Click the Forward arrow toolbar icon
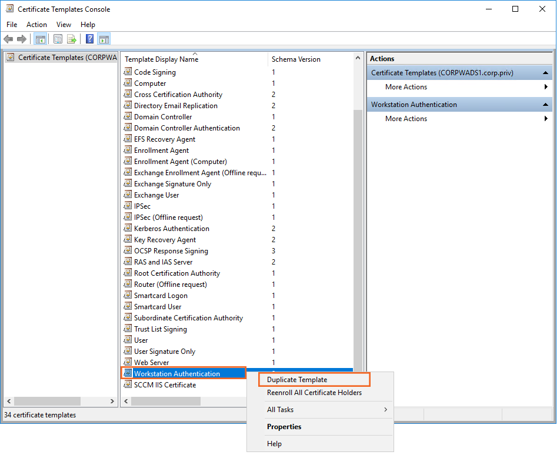Screen dimensions: 560x455 point(22,39)
